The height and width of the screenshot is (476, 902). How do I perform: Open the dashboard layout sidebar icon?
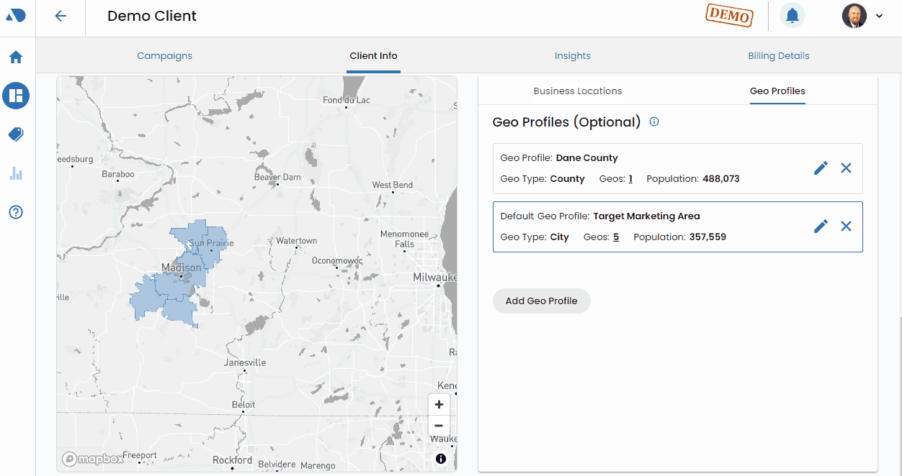point(16,95)
